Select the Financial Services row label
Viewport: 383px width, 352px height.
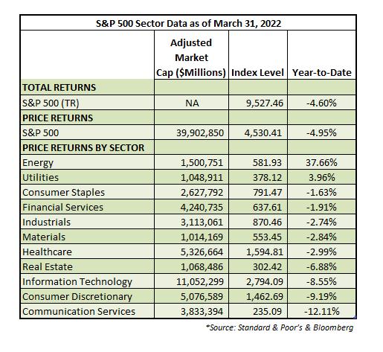coord(62,207)
